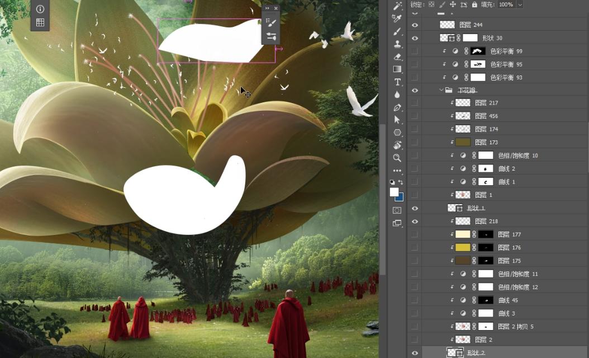Image resolution: width=589 pixels, height=358 pixels.
Task: Open the Fill percentage dropdown
Action: click(520, 4)
